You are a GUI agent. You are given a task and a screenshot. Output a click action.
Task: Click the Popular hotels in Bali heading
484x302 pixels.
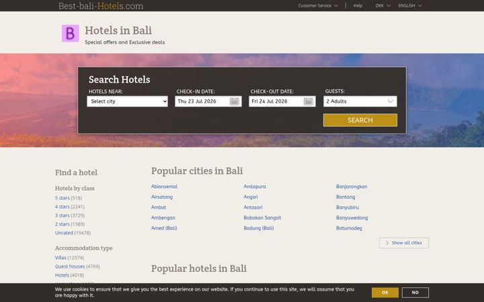pos(199,268)
